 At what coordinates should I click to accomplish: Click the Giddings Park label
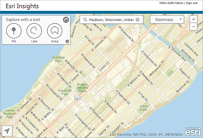point(59,59)
